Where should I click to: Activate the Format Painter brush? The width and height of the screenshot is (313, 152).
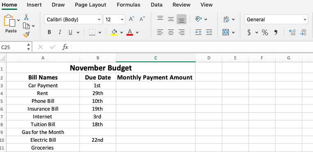click(26, 34)
